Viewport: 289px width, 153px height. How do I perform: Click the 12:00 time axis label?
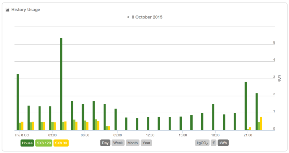[x=150, y=135]
